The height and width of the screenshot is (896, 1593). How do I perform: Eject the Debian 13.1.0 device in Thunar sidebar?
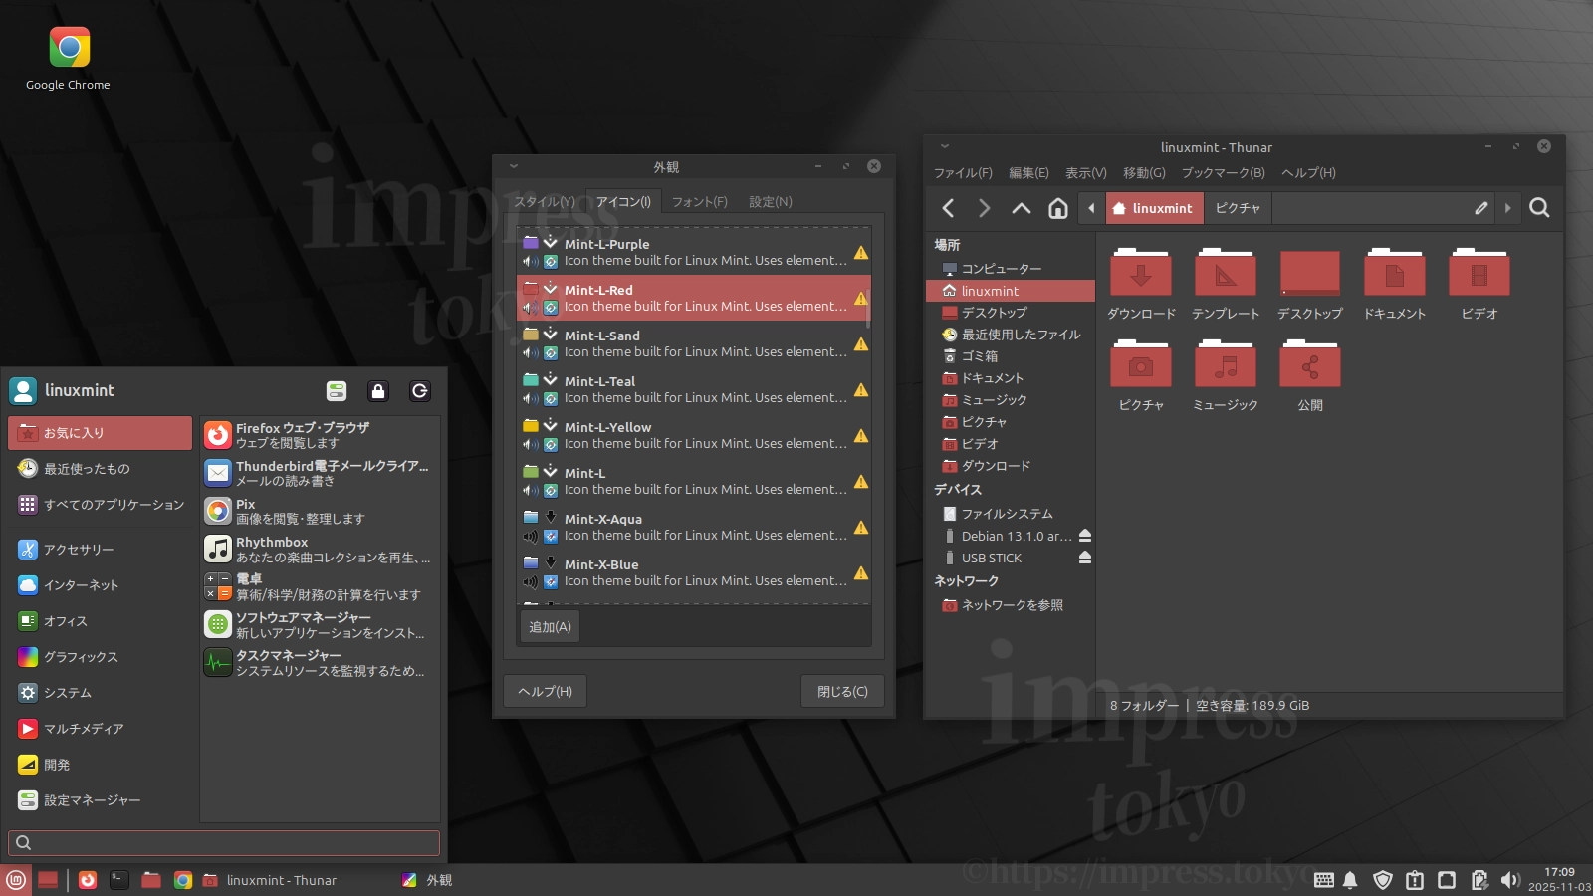[1085, 536]
